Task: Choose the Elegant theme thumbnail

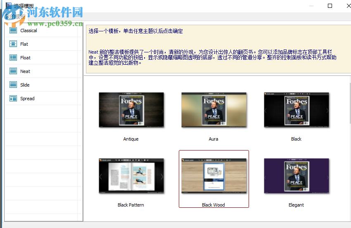Action: [x=296, y=176]
